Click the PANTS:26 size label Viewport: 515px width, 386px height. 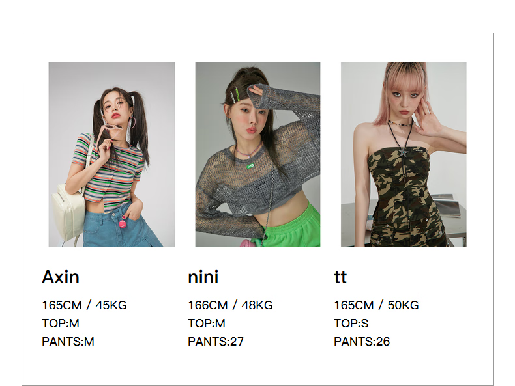[x=362, y=342]
